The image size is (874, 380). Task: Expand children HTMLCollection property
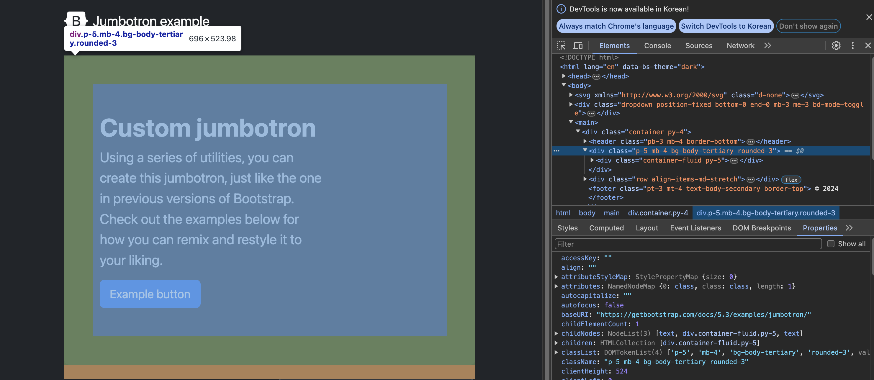click(x=557, y=343)
